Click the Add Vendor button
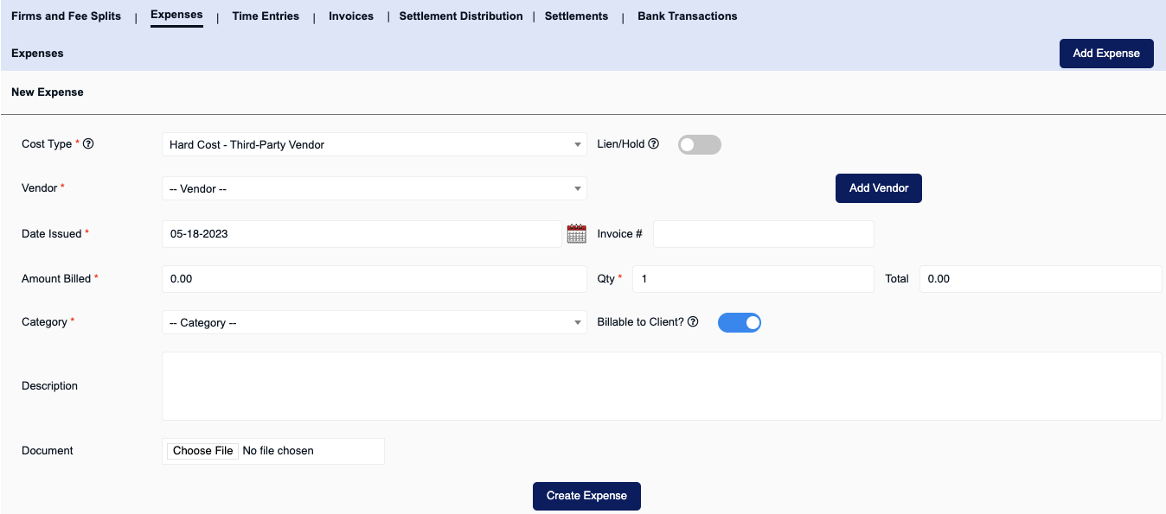This screenshot has height=514, width=1166. (879, 188)
